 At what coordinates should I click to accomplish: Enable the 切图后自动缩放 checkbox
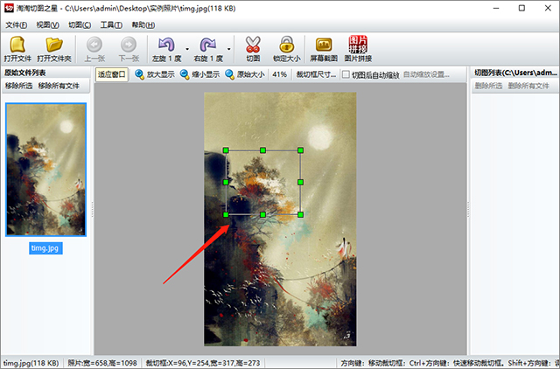(346, 75)
